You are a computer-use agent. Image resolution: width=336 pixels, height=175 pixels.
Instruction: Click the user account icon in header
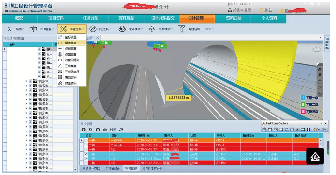pyautogui.click(x=282, y=10)
